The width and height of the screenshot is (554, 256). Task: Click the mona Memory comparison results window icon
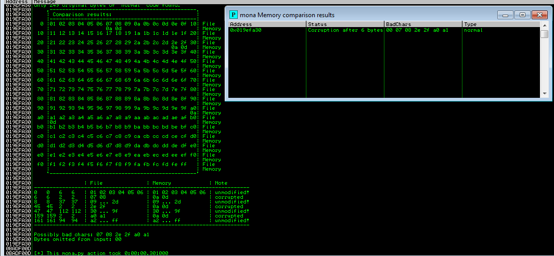[x=233, y=15]
